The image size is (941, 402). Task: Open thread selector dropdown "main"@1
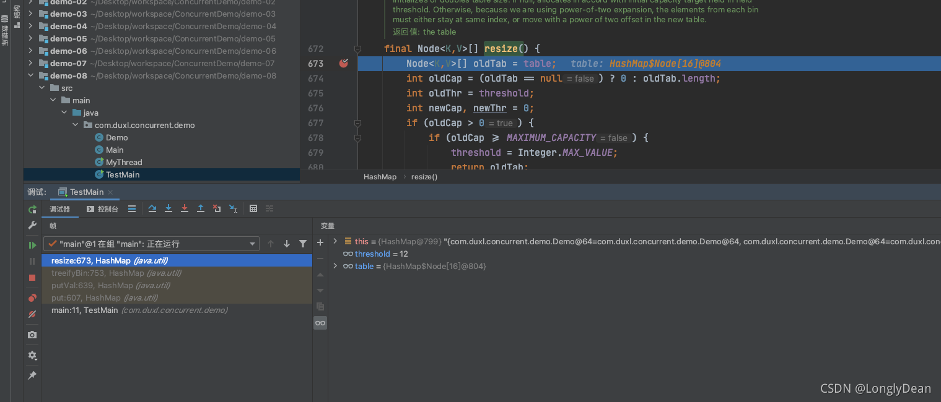[x=151, y=244]
